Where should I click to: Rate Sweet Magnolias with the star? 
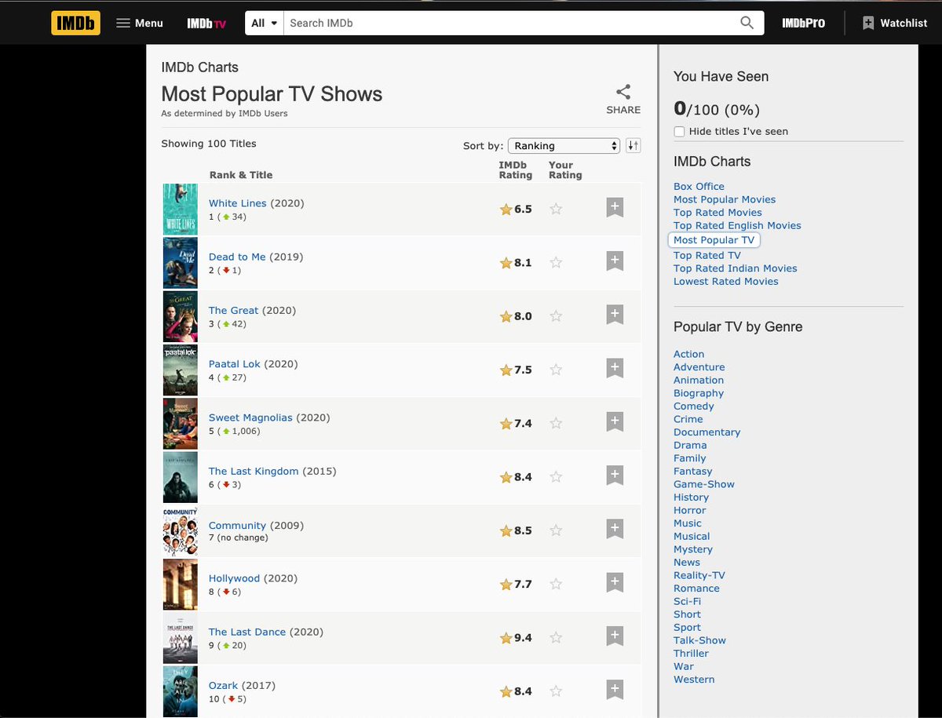tap(556, 423)
